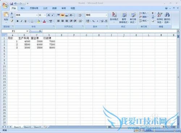Increase decimal places

click(102, 21)
